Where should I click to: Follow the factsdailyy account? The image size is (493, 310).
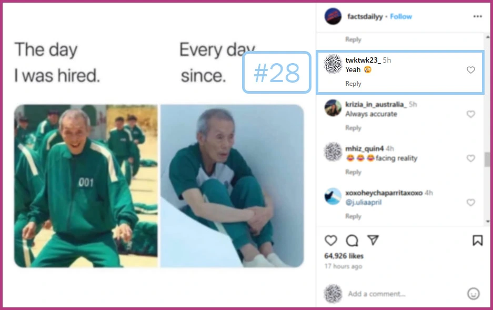tap(401, 17)
